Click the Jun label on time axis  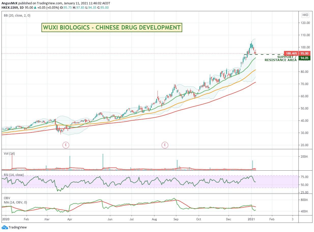coord(110,219)
